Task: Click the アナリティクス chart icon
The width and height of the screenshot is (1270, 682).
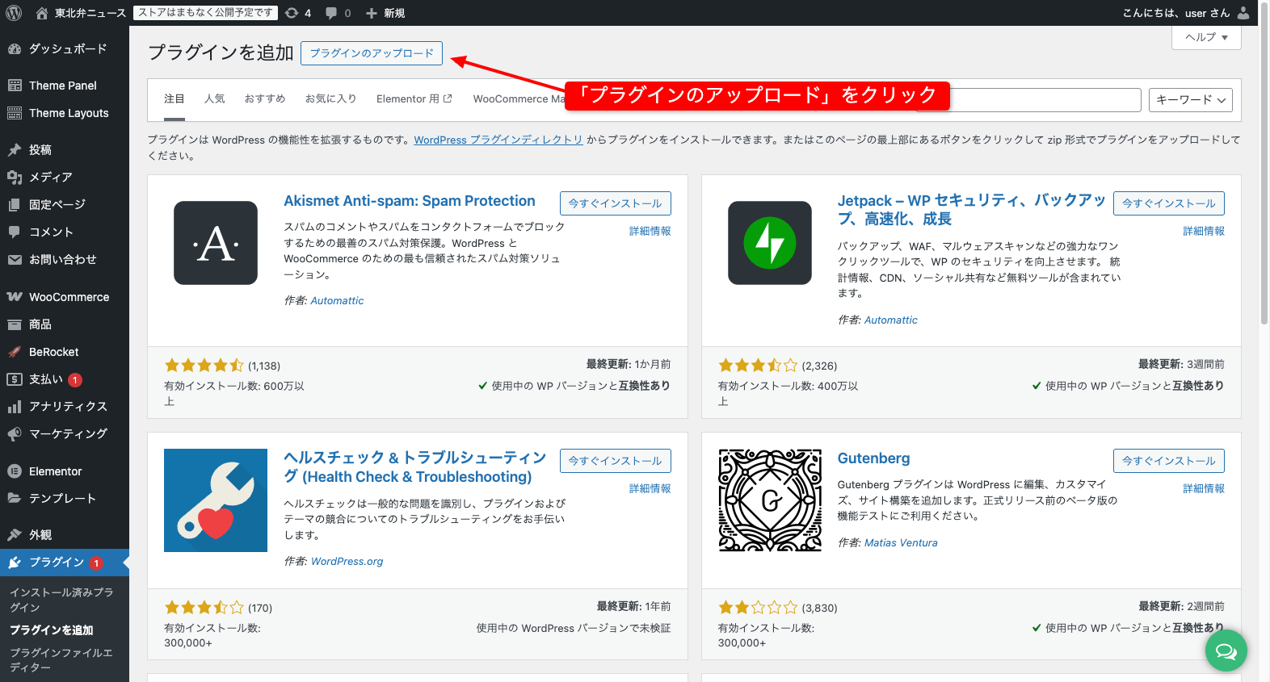Action: (x=15, y=407)
